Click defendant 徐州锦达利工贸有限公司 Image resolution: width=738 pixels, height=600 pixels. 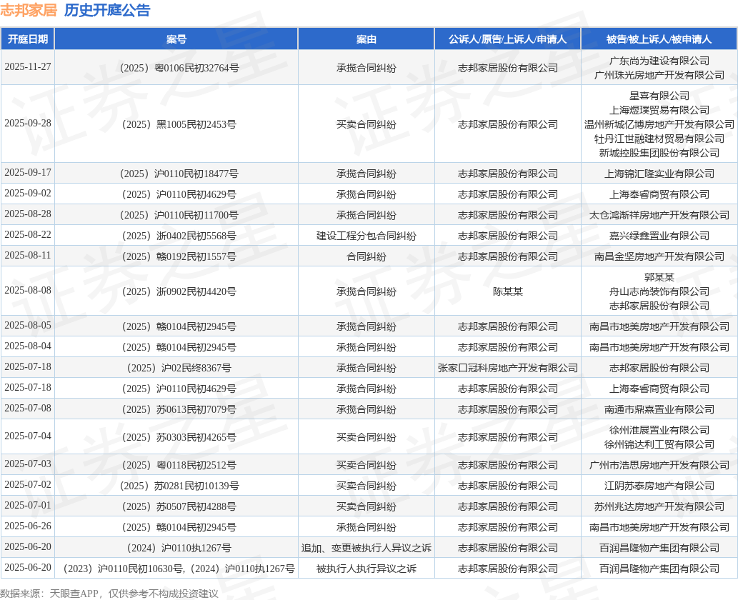[x=659, y=445]
